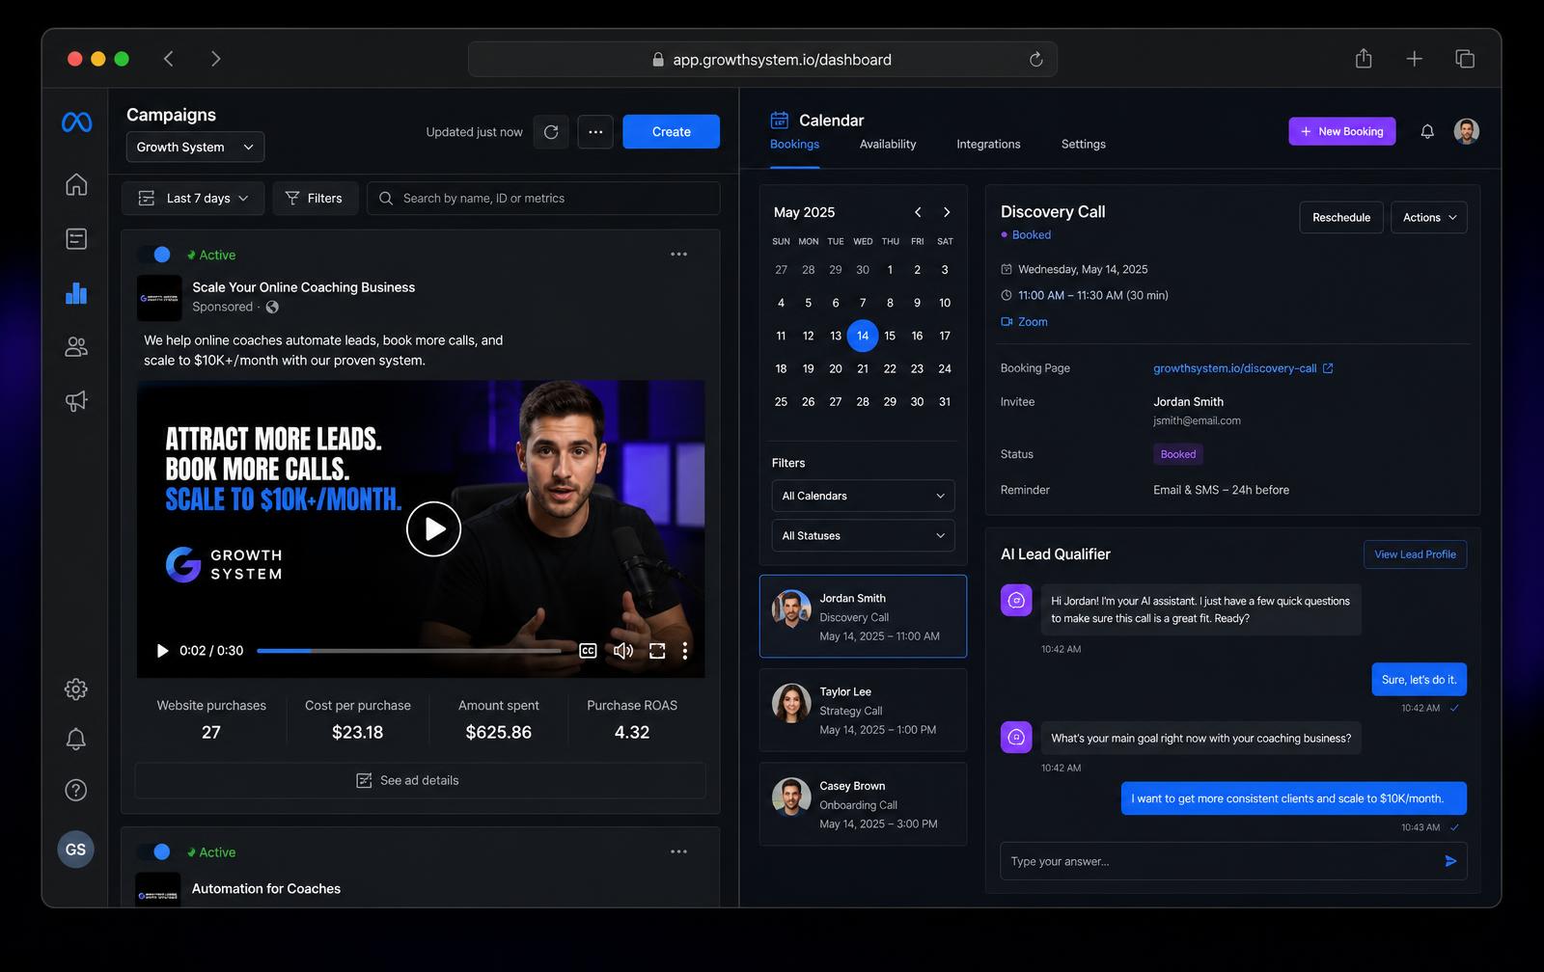The height and width of the screenshot is (972, 1544).
Task: Toggle Scale Your Online Coaching ad off
Action: click(x=153, y=255)
